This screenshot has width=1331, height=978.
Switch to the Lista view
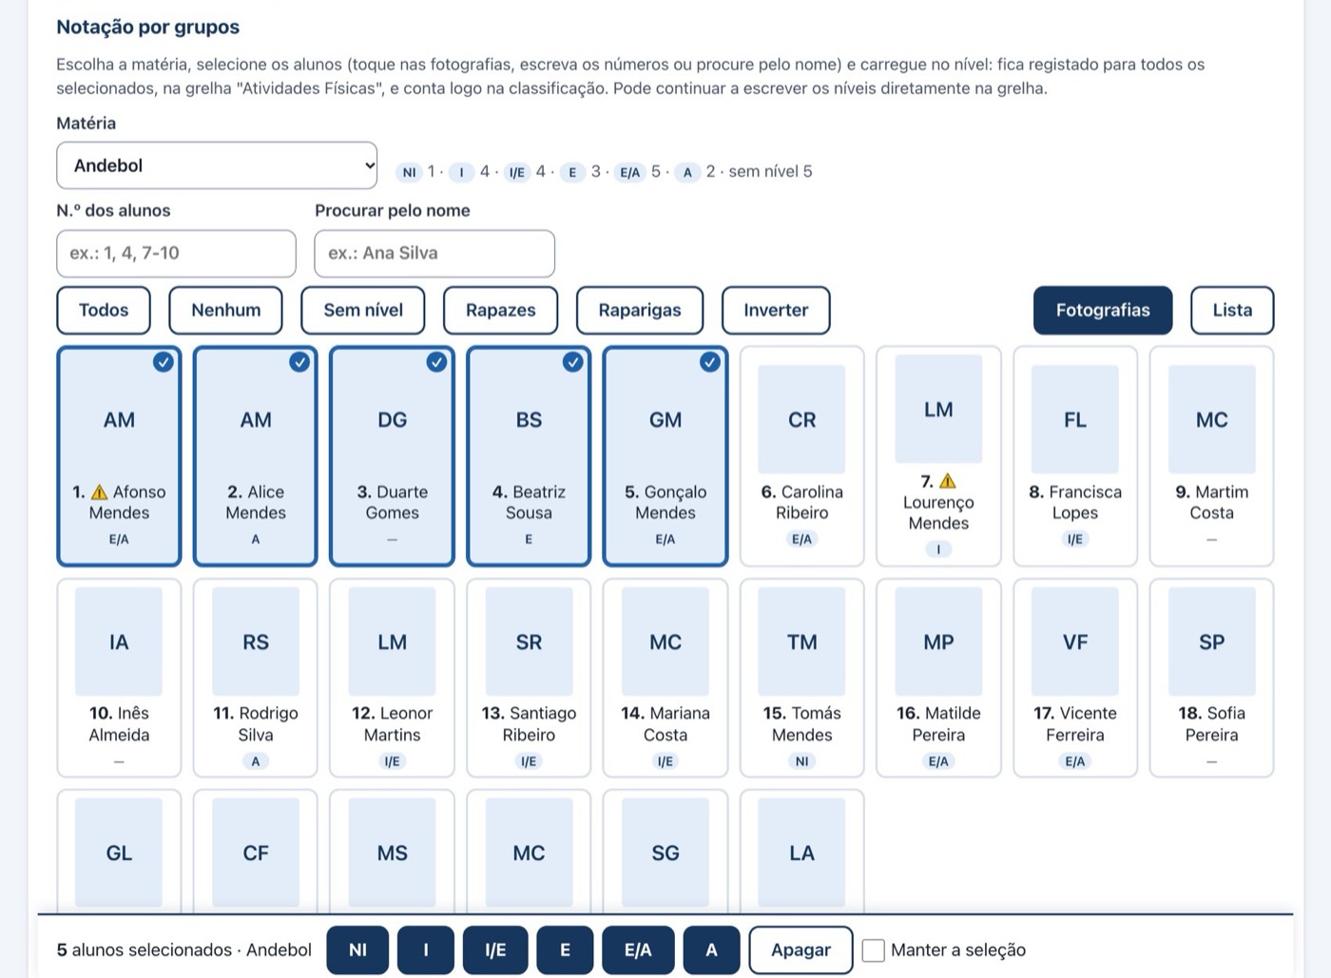[x=1232, y=310]
